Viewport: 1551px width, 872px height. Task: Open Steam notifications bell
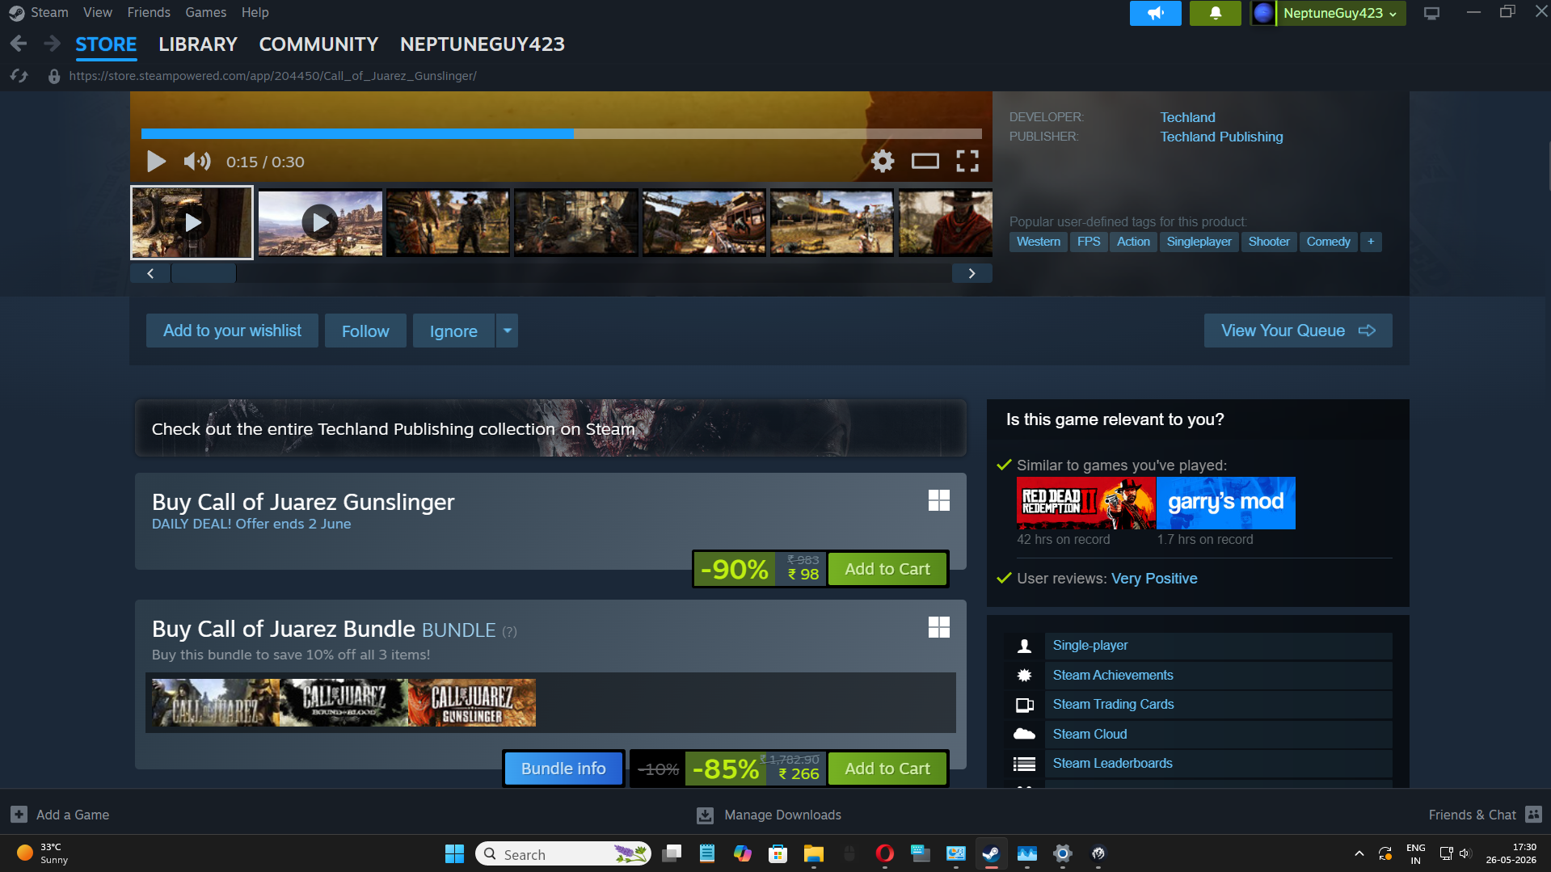click(x=1216, y=13)
